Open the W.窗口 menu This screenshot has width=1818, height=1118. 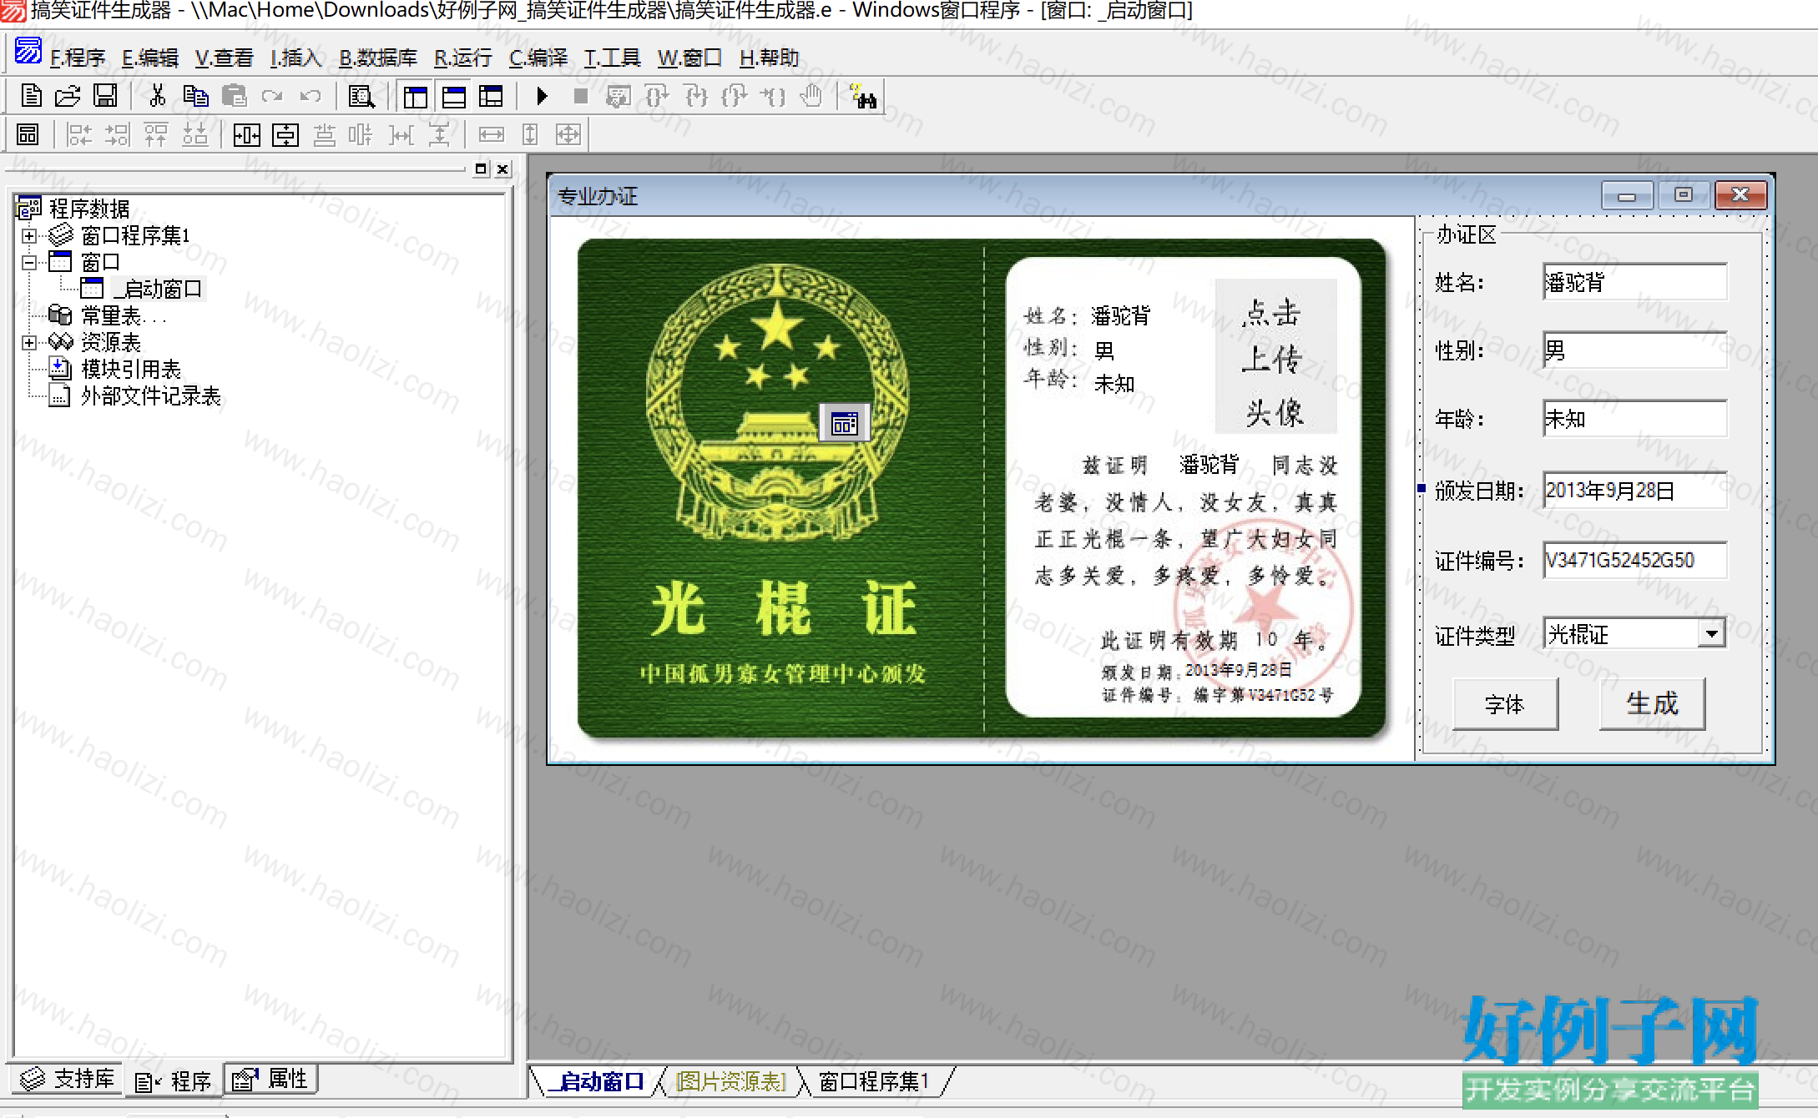pos(689,58)
